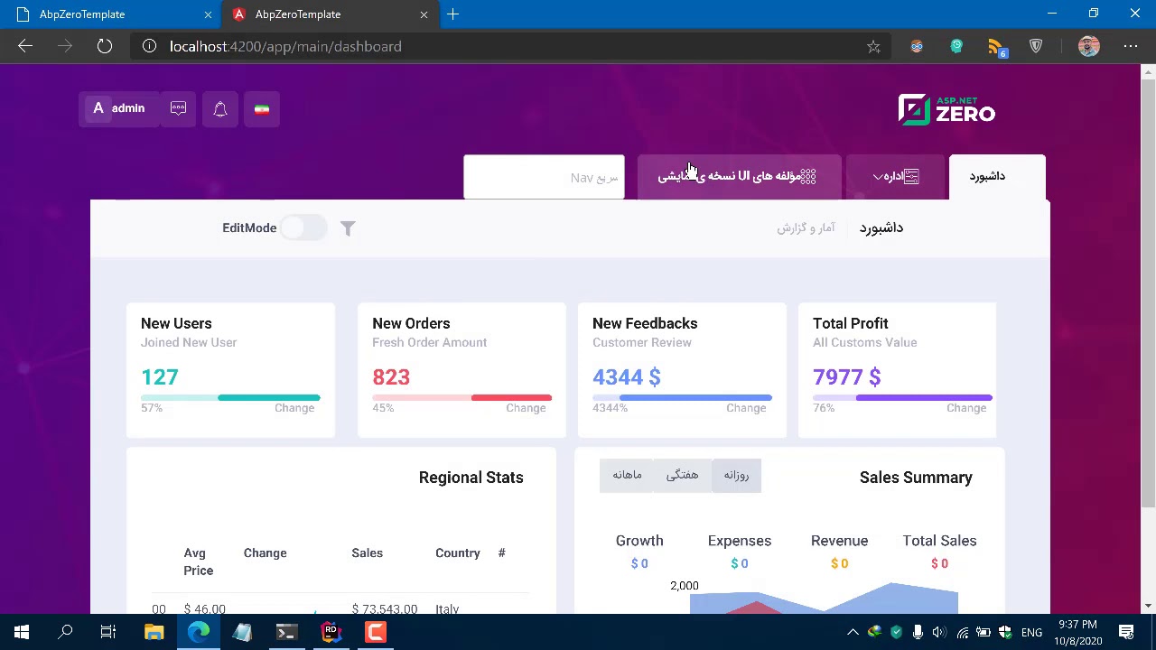Open browser profile avatar

1088,46
